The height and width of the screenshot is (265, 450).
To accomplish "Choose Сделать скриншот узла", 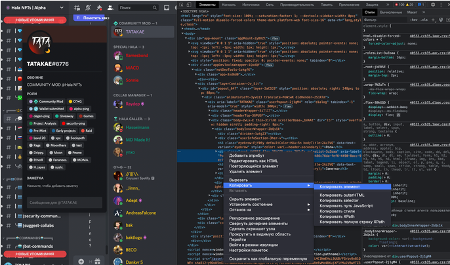I will pos(252,229).
